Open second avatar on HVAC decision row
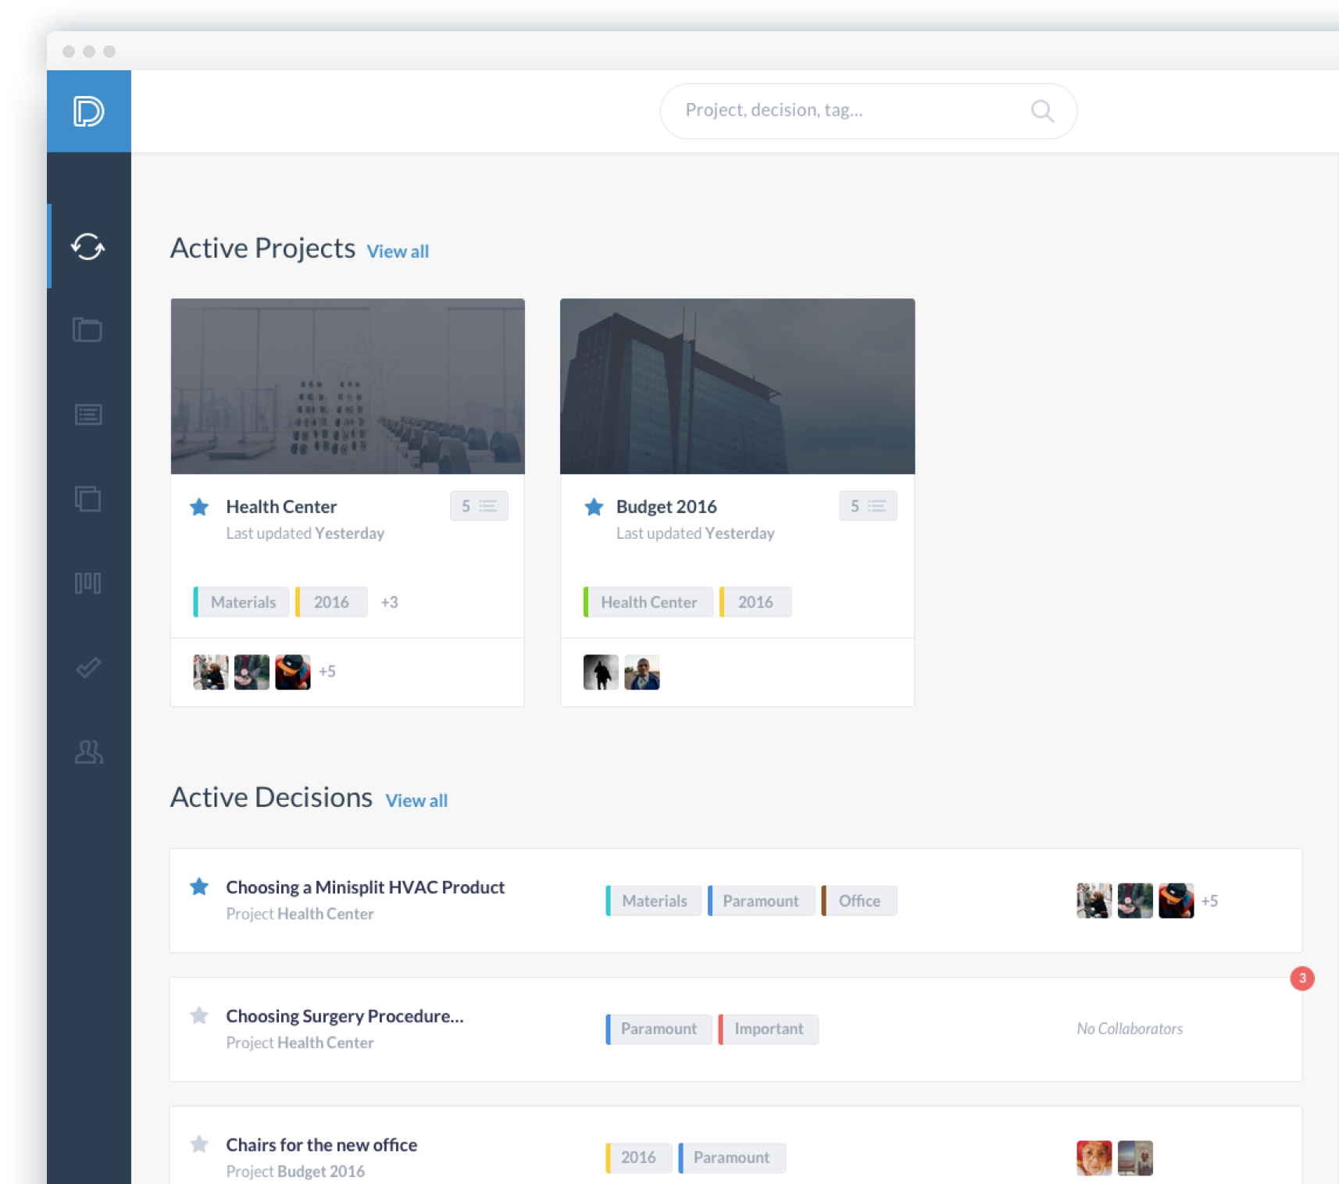Viewport: 1339px width, 1184px height. [1135, 900]
